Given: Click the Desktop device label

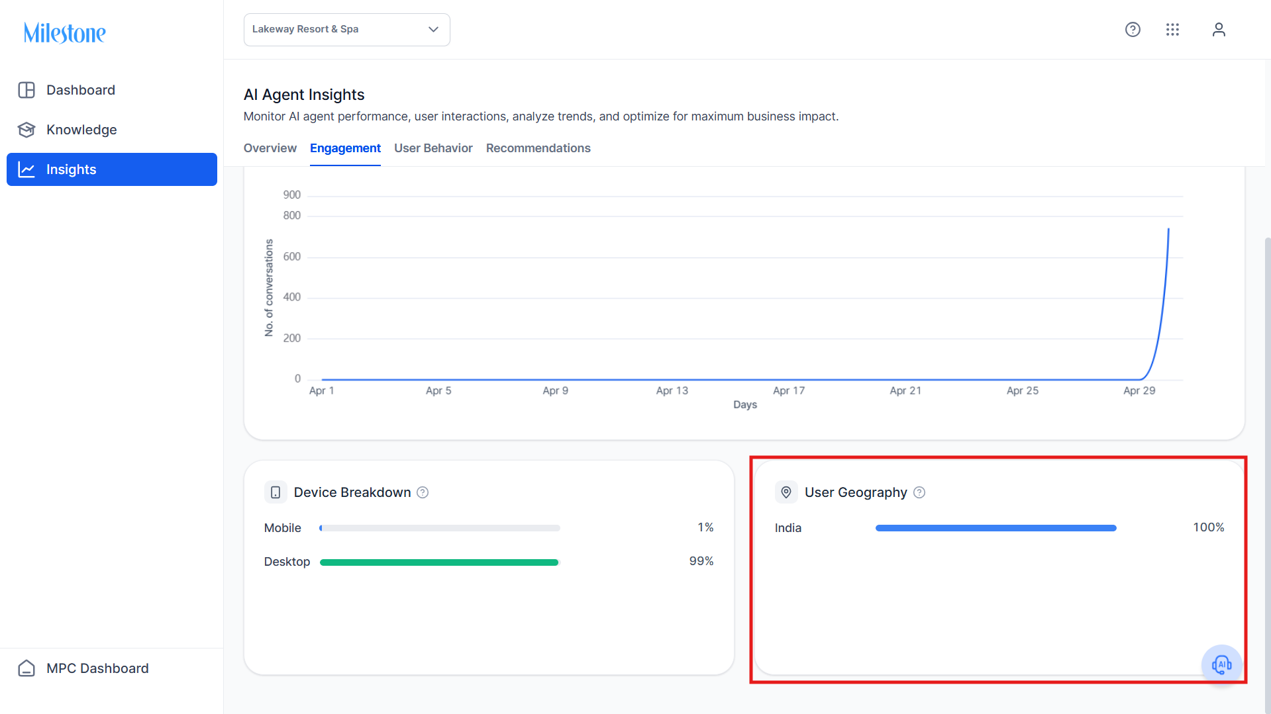Looking at the screenshot, I should click(287, 562).
